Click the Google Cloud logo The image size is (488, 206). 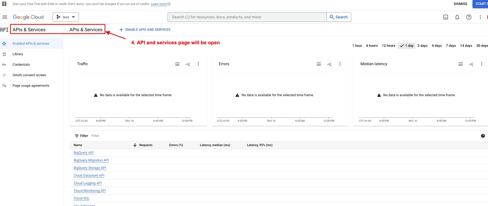[28, 17]
